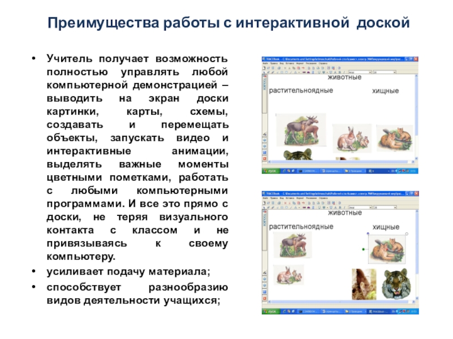Select the moose picture in lower screenshot

click(293, 245)
